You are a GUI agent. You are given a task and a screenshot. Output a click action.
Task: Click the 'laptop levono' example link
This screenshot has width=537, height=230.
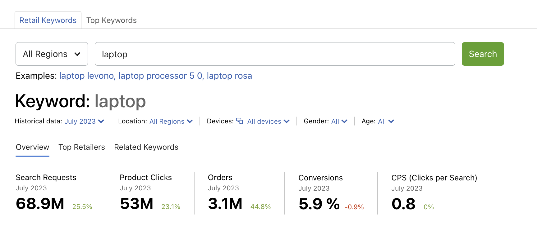tap(87, 76)
